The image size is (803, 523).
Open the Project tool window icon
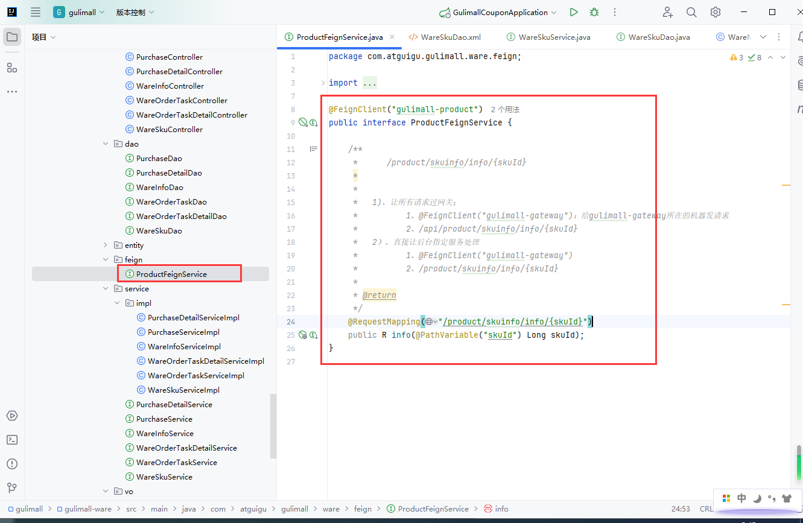coord(12,37)
